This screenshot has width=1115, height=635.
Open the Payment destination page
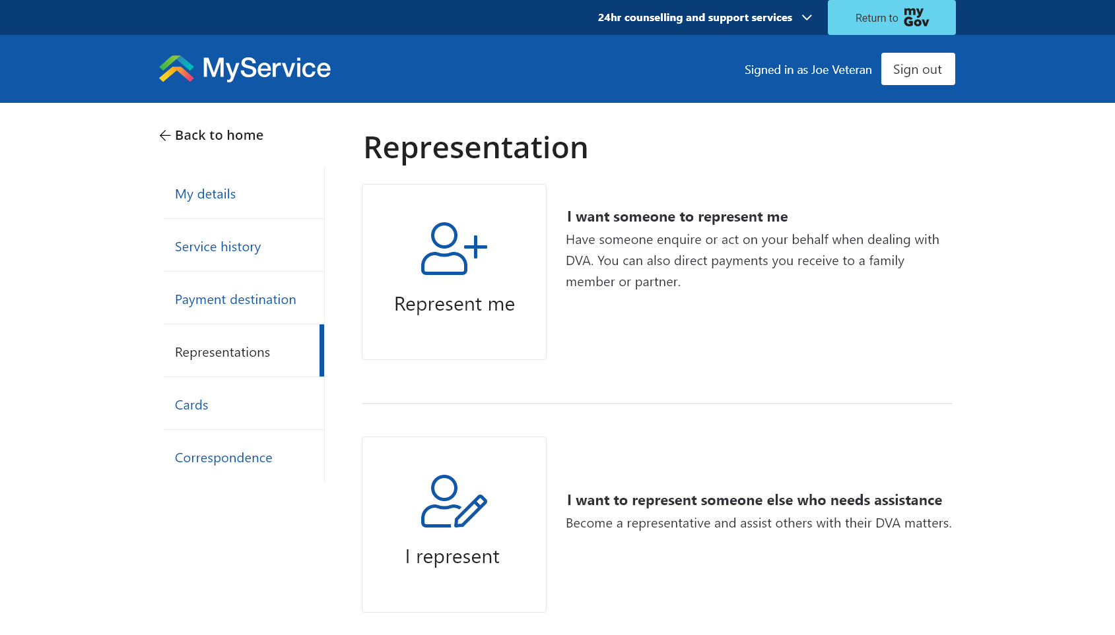click(x=235, y=299)
